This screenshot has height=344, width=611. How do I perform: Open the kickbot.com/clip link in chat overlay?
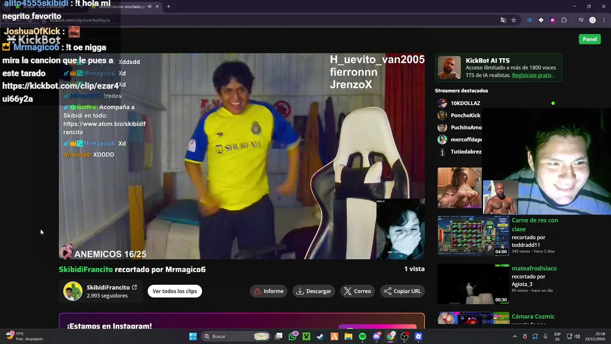pos(60,92)
